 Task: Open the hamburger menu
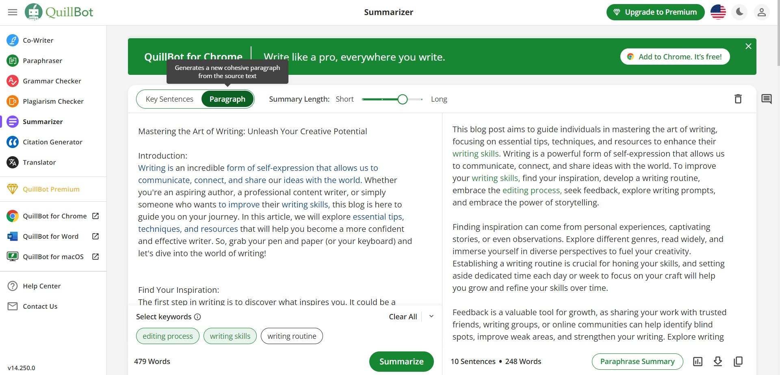(x=13, y=12)
